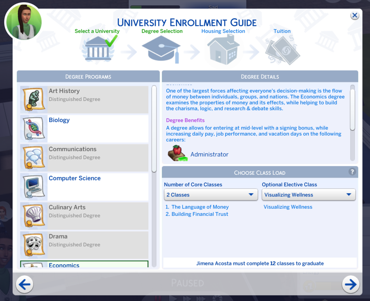Select the Culinary Arts degree program
370x301 pixels.
(84, 216)
